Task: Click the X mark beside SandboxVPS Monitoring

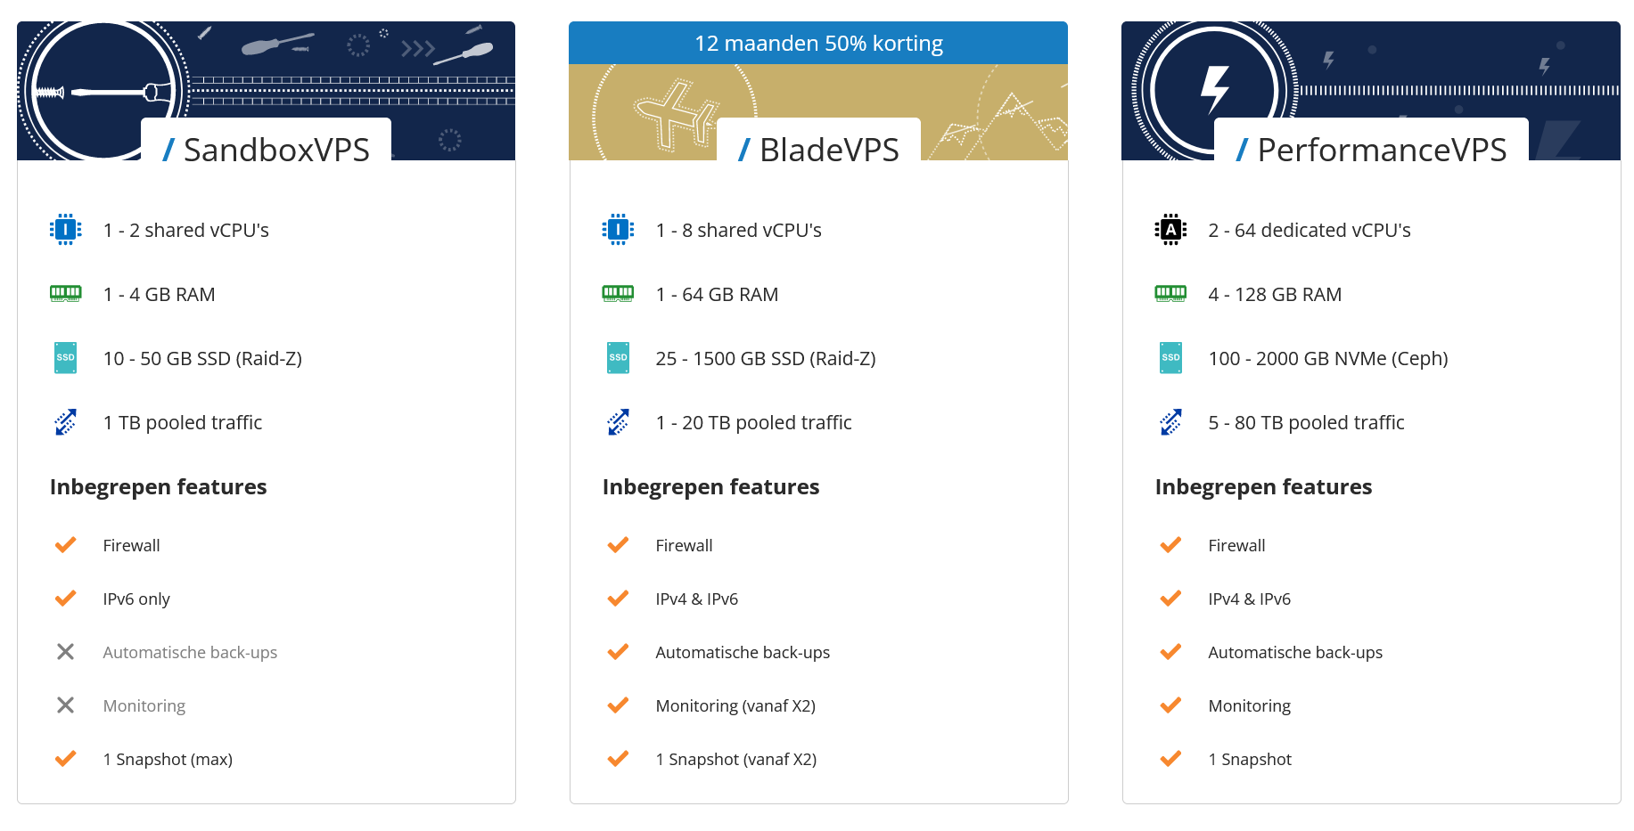Action: coord(65,705)
